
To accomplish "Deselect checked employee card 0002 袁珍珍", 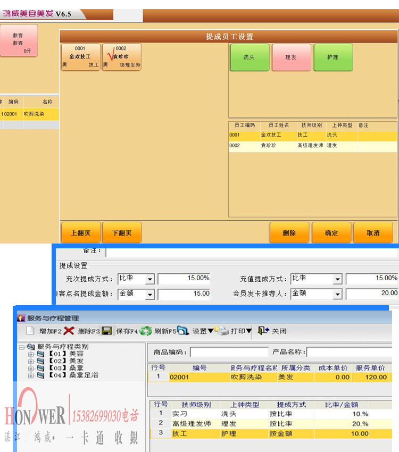I will tap(122, 57).
